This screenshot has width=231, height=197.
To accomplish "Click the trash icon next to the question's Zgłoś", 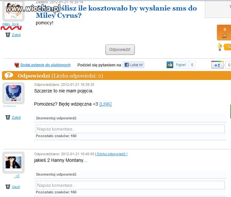I will pos(8,35).
